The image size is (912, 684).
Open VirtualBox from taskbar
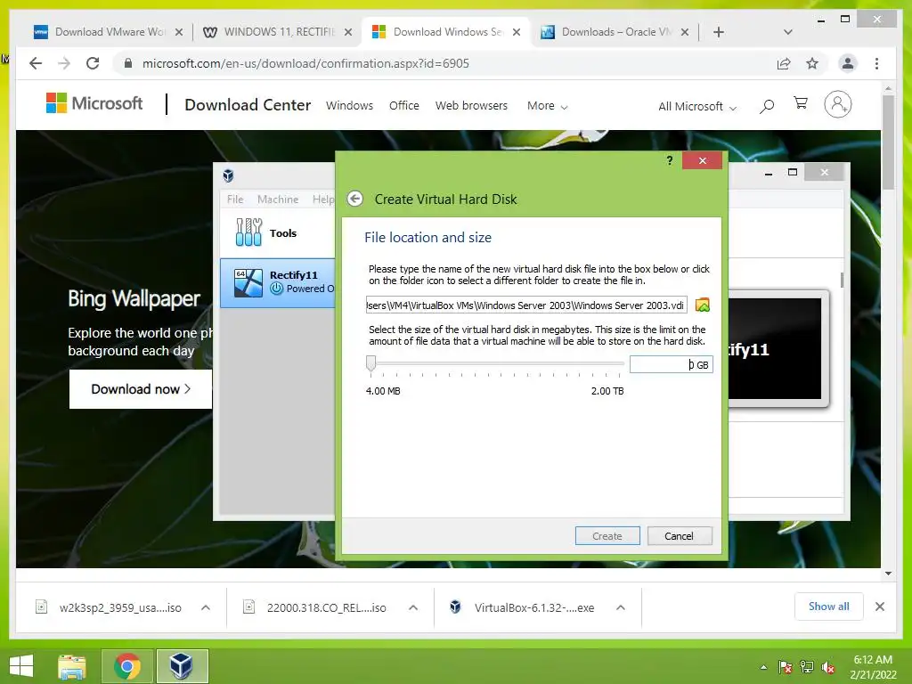182,666
